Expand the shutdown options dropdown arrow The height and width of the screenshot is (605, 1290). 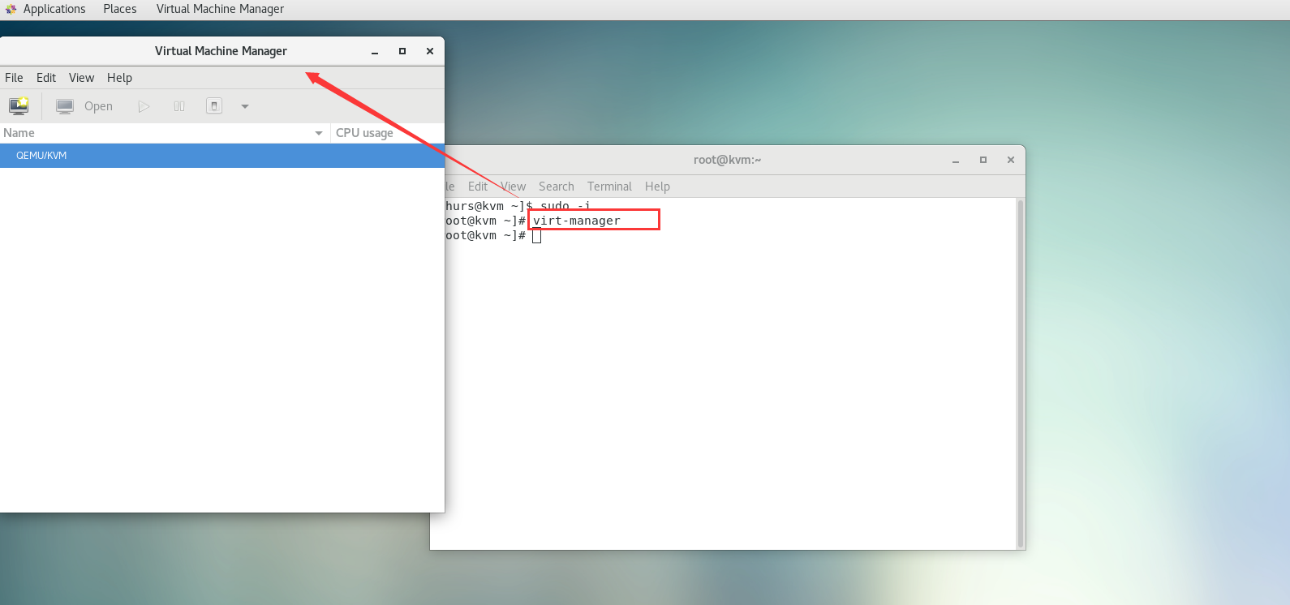tap(245, 106)
